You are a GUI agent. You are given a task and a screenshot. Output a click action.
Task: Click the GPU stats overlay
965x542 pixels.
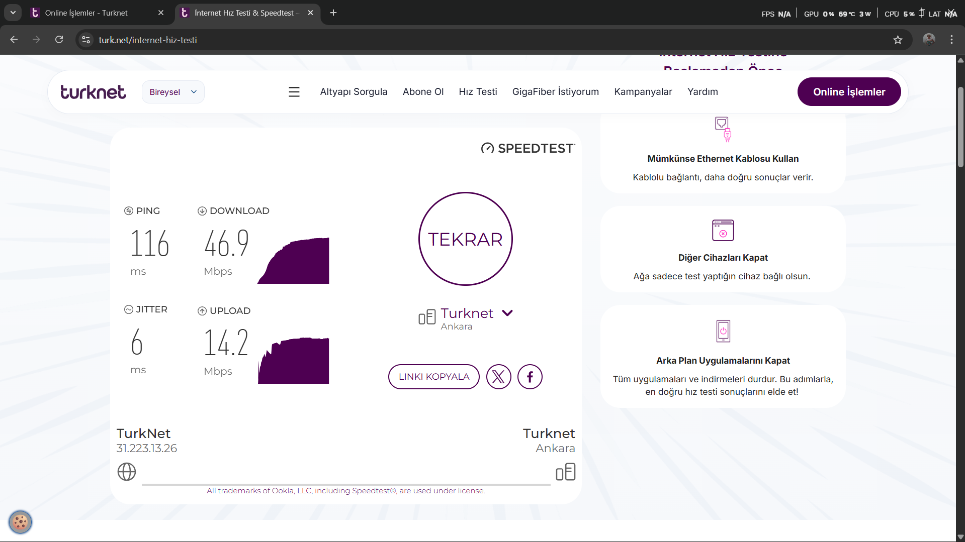coord(837,14)
